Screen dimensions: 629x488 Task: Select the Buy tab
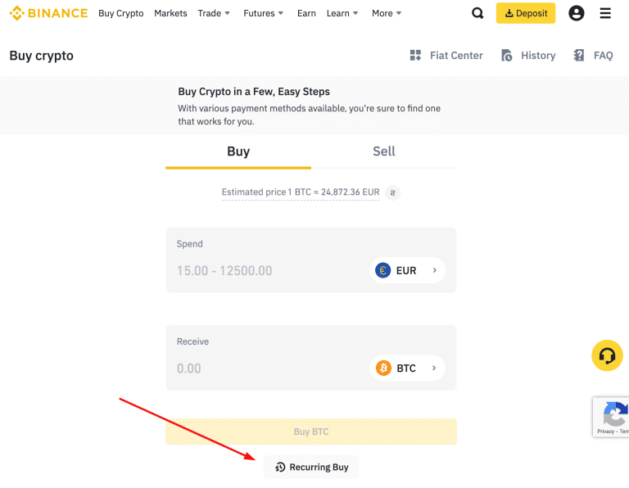click(238, 151)
